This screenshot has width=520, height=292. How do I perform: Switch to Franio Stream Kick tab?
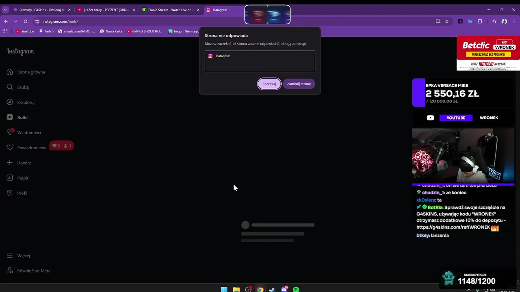pyautogui.click(x=171, y=10)
